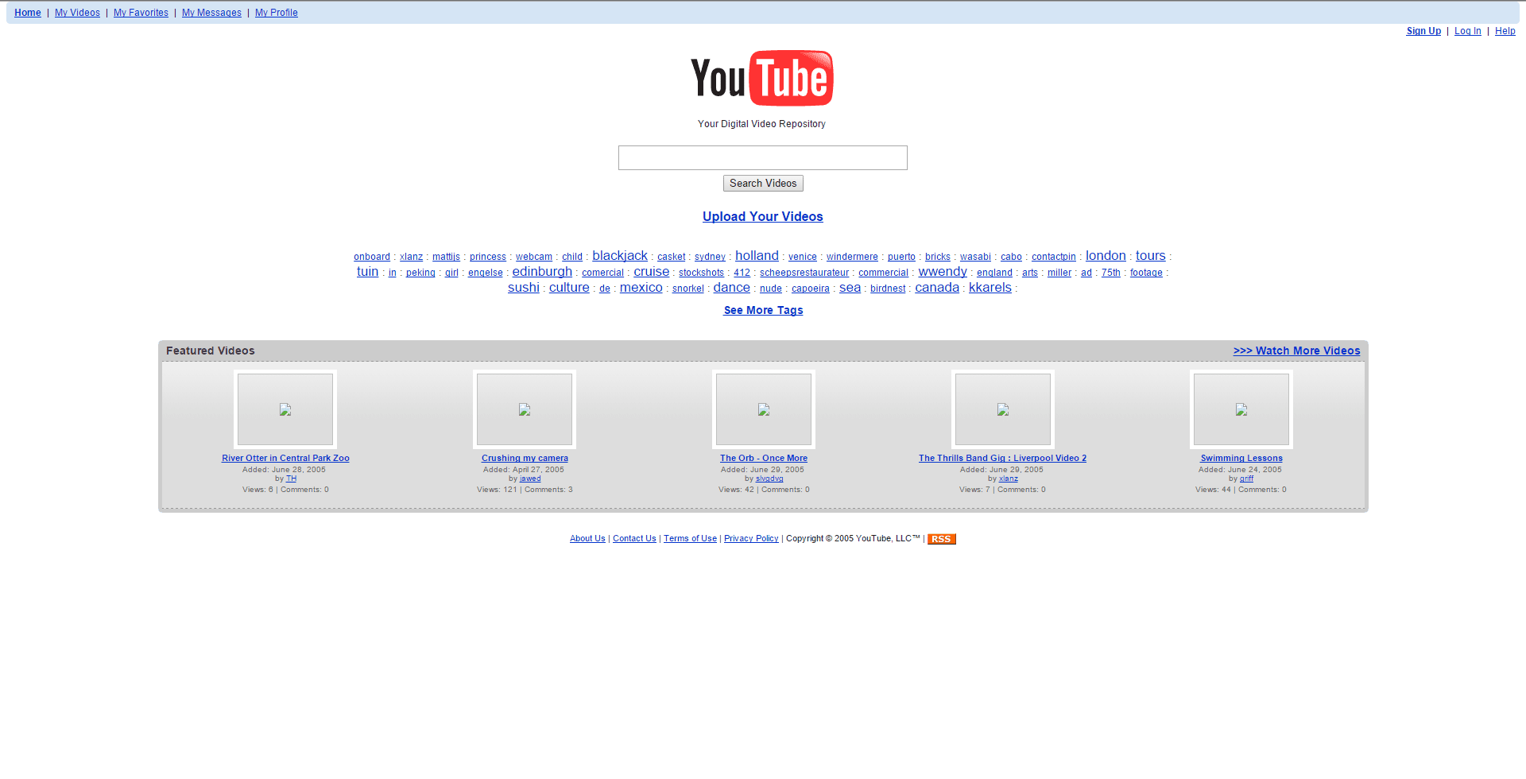Image resolution: width=1526 pixels, height=779 pixels.
Task: Open the My Favorites page
Action: click(140, 13)
